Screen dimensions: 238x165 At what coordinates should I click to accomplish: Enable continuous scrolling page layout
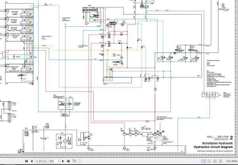(x=209, y=161)
